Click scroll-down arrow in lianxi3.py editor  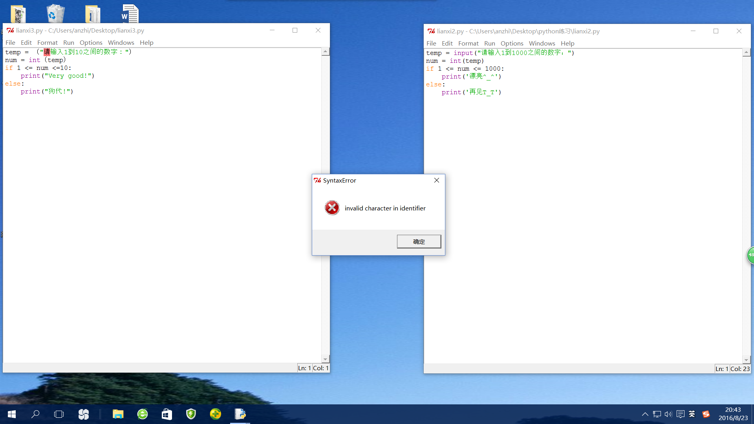[325, 359]
